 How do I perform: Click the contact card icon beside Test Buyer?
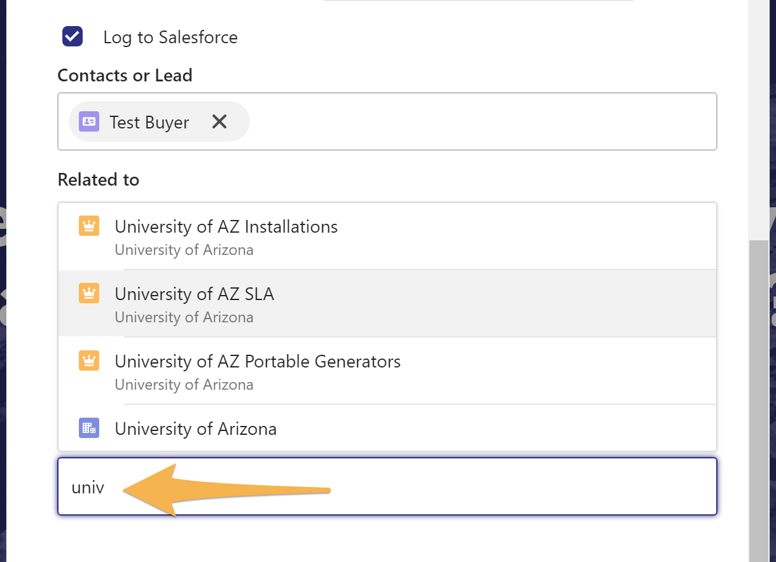89,121
